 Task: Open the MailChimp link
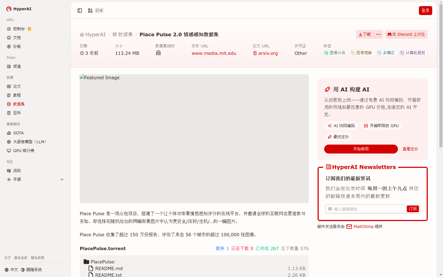[x=364, y=227]
